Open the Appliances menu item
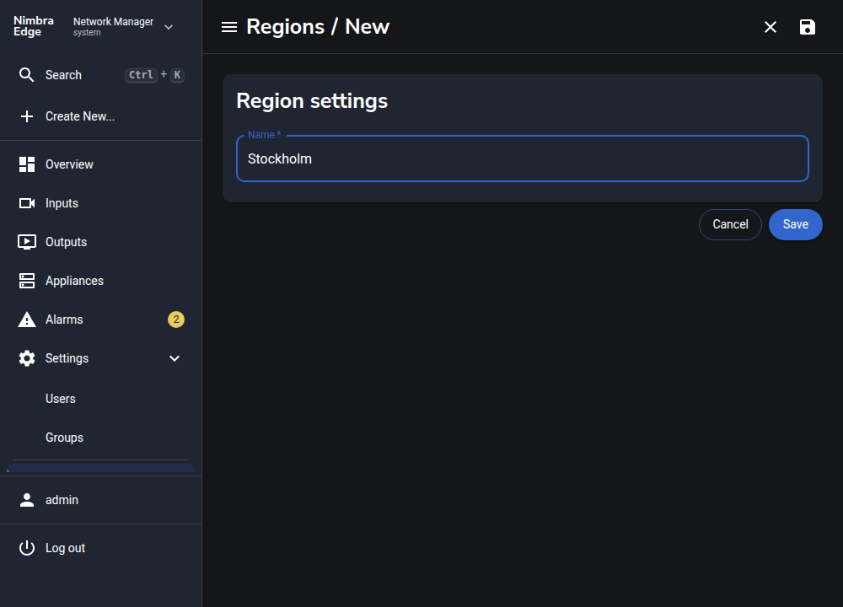This screenshot has height=607, width=843. coord(101,281)
